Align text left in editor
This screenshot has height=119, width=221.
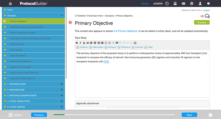pyautogui.click(x=91, y=43)
